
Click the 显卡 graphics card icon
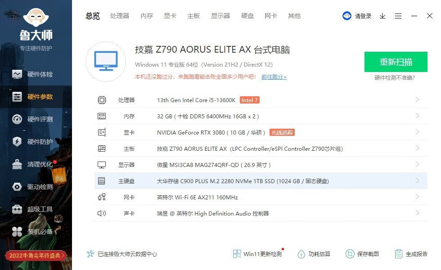click(x=102, y=132)
